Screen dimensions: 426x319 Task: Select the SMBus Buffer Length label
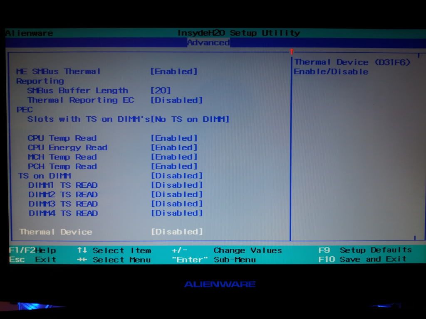(x=78, y=90)
